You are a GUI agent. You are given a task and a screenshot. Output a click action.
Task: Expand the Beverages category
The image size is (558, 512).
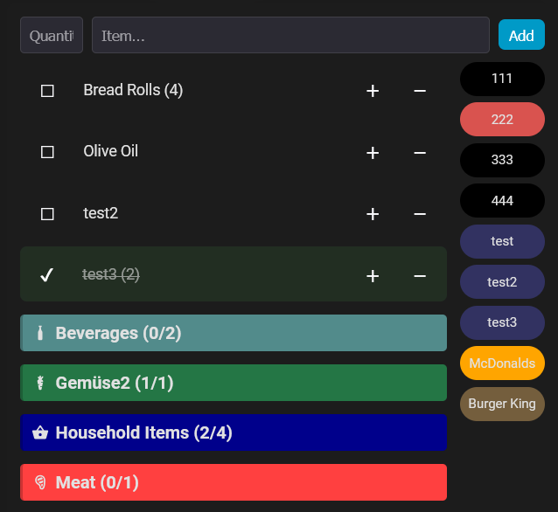coord(234,333)
